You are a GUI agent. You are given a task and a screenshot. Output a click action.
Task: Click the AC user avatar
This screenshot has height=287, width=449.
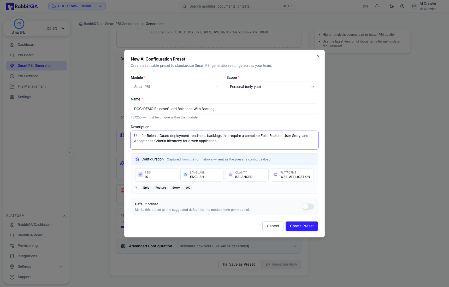click(414, 6)
